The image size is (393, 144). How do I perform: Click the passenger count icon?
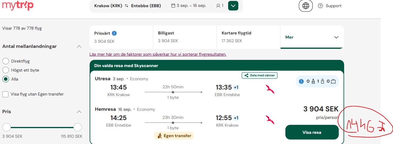coord(218,6)
